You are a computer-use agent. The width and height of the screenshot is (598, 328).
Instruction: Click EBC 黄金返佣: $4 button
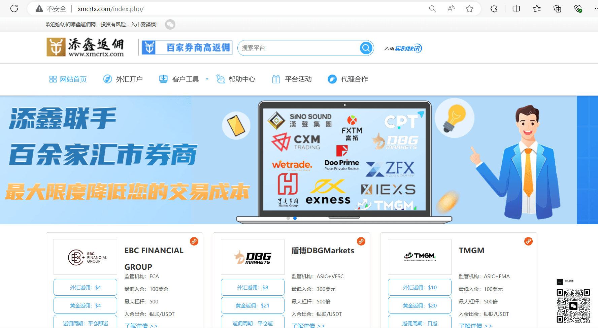85,305
